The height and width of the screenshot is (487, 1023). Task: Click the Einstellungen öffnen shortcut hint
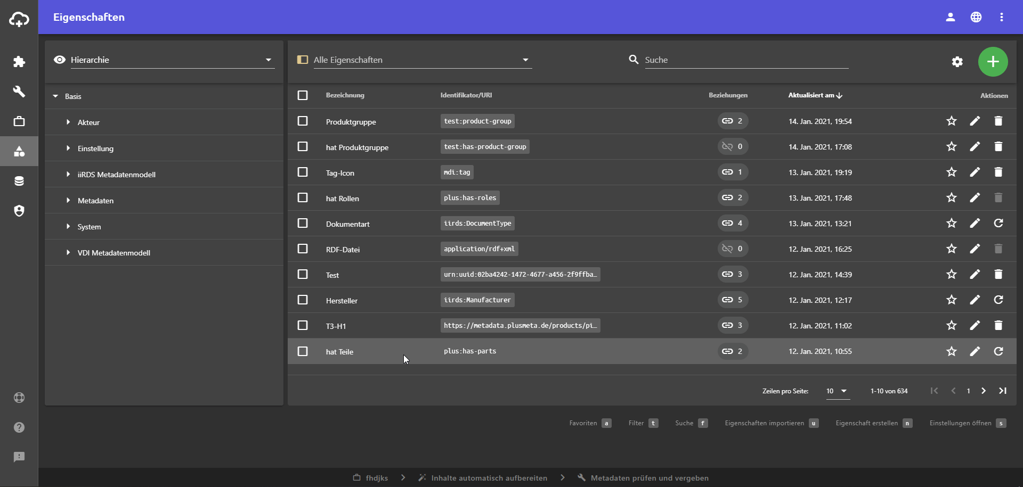968,423
